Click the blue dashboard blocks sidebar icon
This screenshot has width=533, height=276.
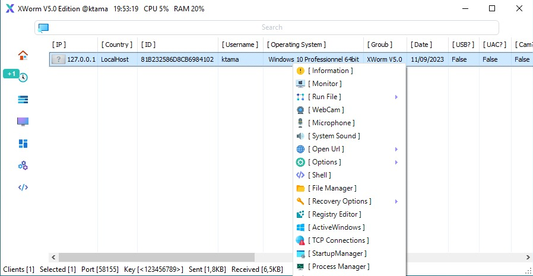click(23, 144)
